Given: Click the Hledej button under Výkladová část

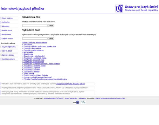Looking at the screenshot, I should (51, 38).
